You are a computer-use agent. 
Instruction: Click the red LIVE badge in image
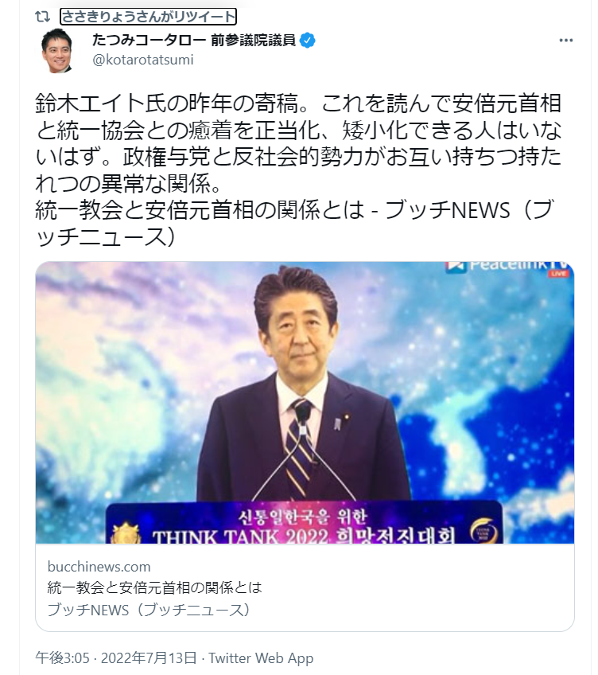pos(558,274)
